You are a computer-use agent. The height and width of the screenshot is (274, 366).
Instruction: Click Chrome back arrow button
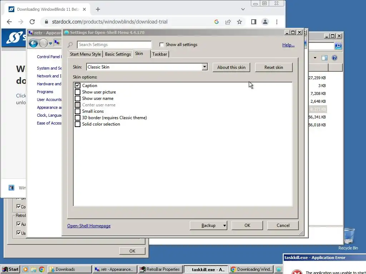coord(9,22)
